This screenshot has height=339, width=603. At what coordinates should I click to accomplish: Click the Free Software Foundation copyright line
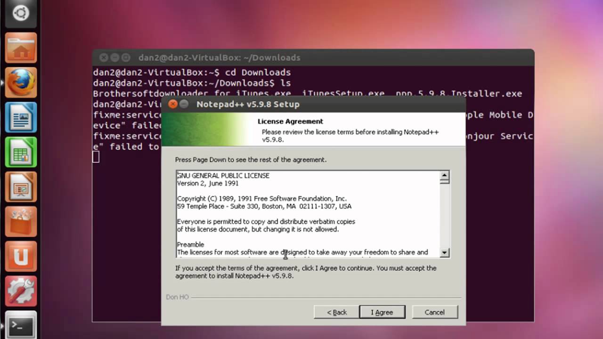[262, 199]
